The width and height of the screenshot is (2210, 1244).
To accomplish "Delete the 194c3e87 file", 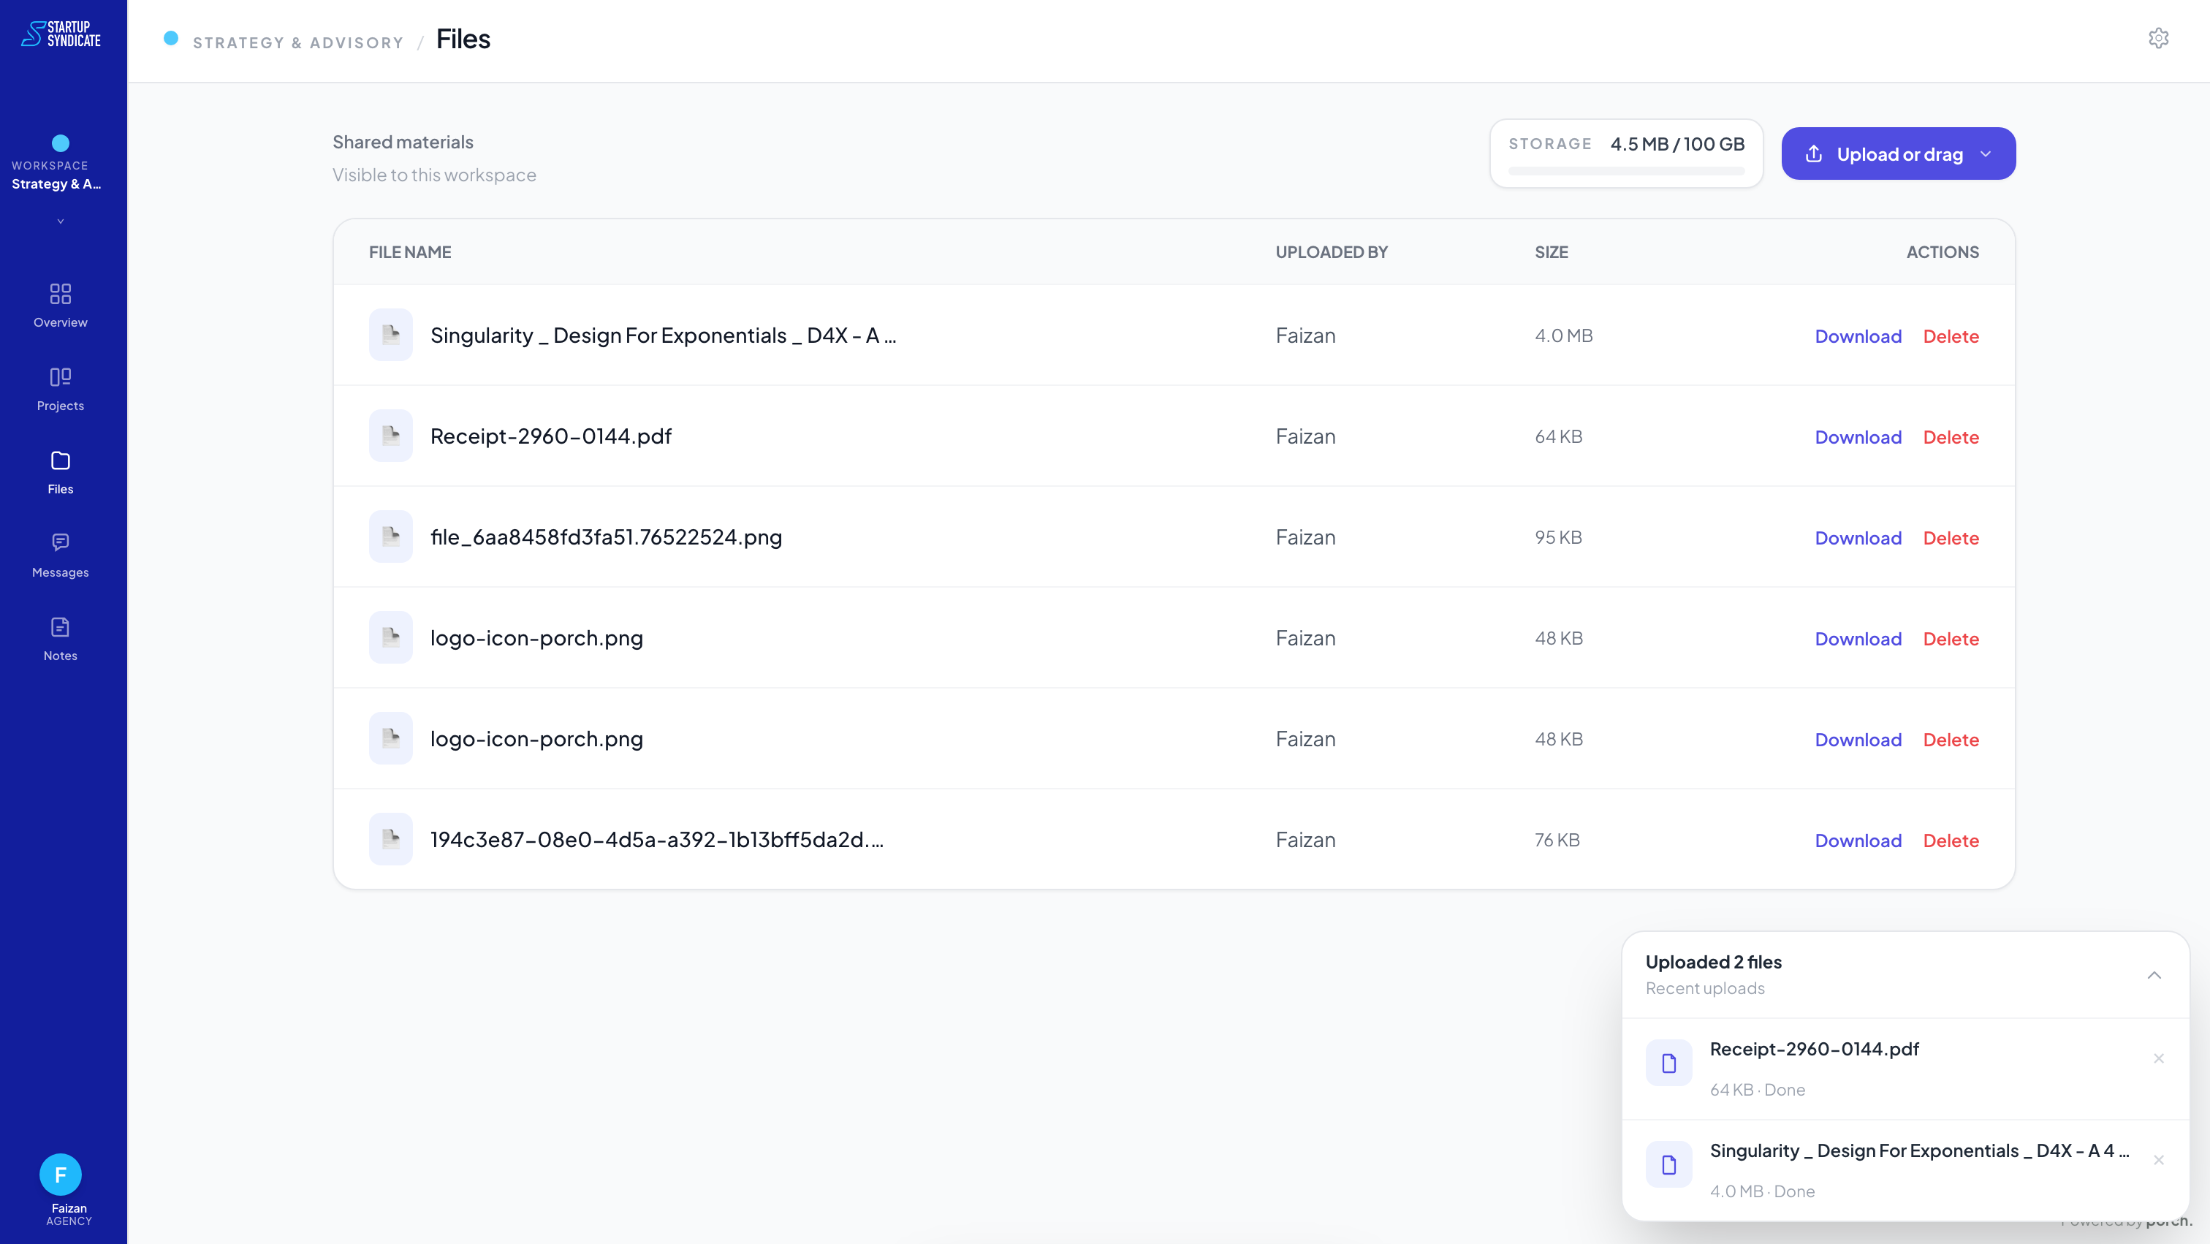I will pos(1951,841).
